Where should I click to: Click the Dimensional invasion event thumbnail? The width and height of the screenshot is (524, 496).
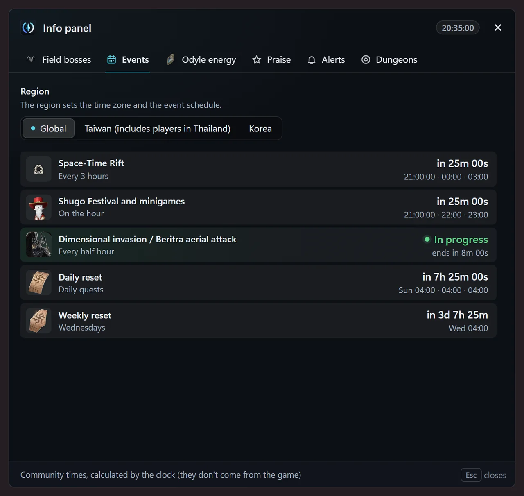pos(39,245)
